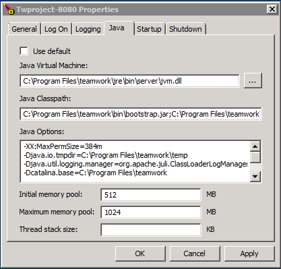This screenshot has width=281, height=269.
Task: Click the KB unit label
Action: [210, 229]
